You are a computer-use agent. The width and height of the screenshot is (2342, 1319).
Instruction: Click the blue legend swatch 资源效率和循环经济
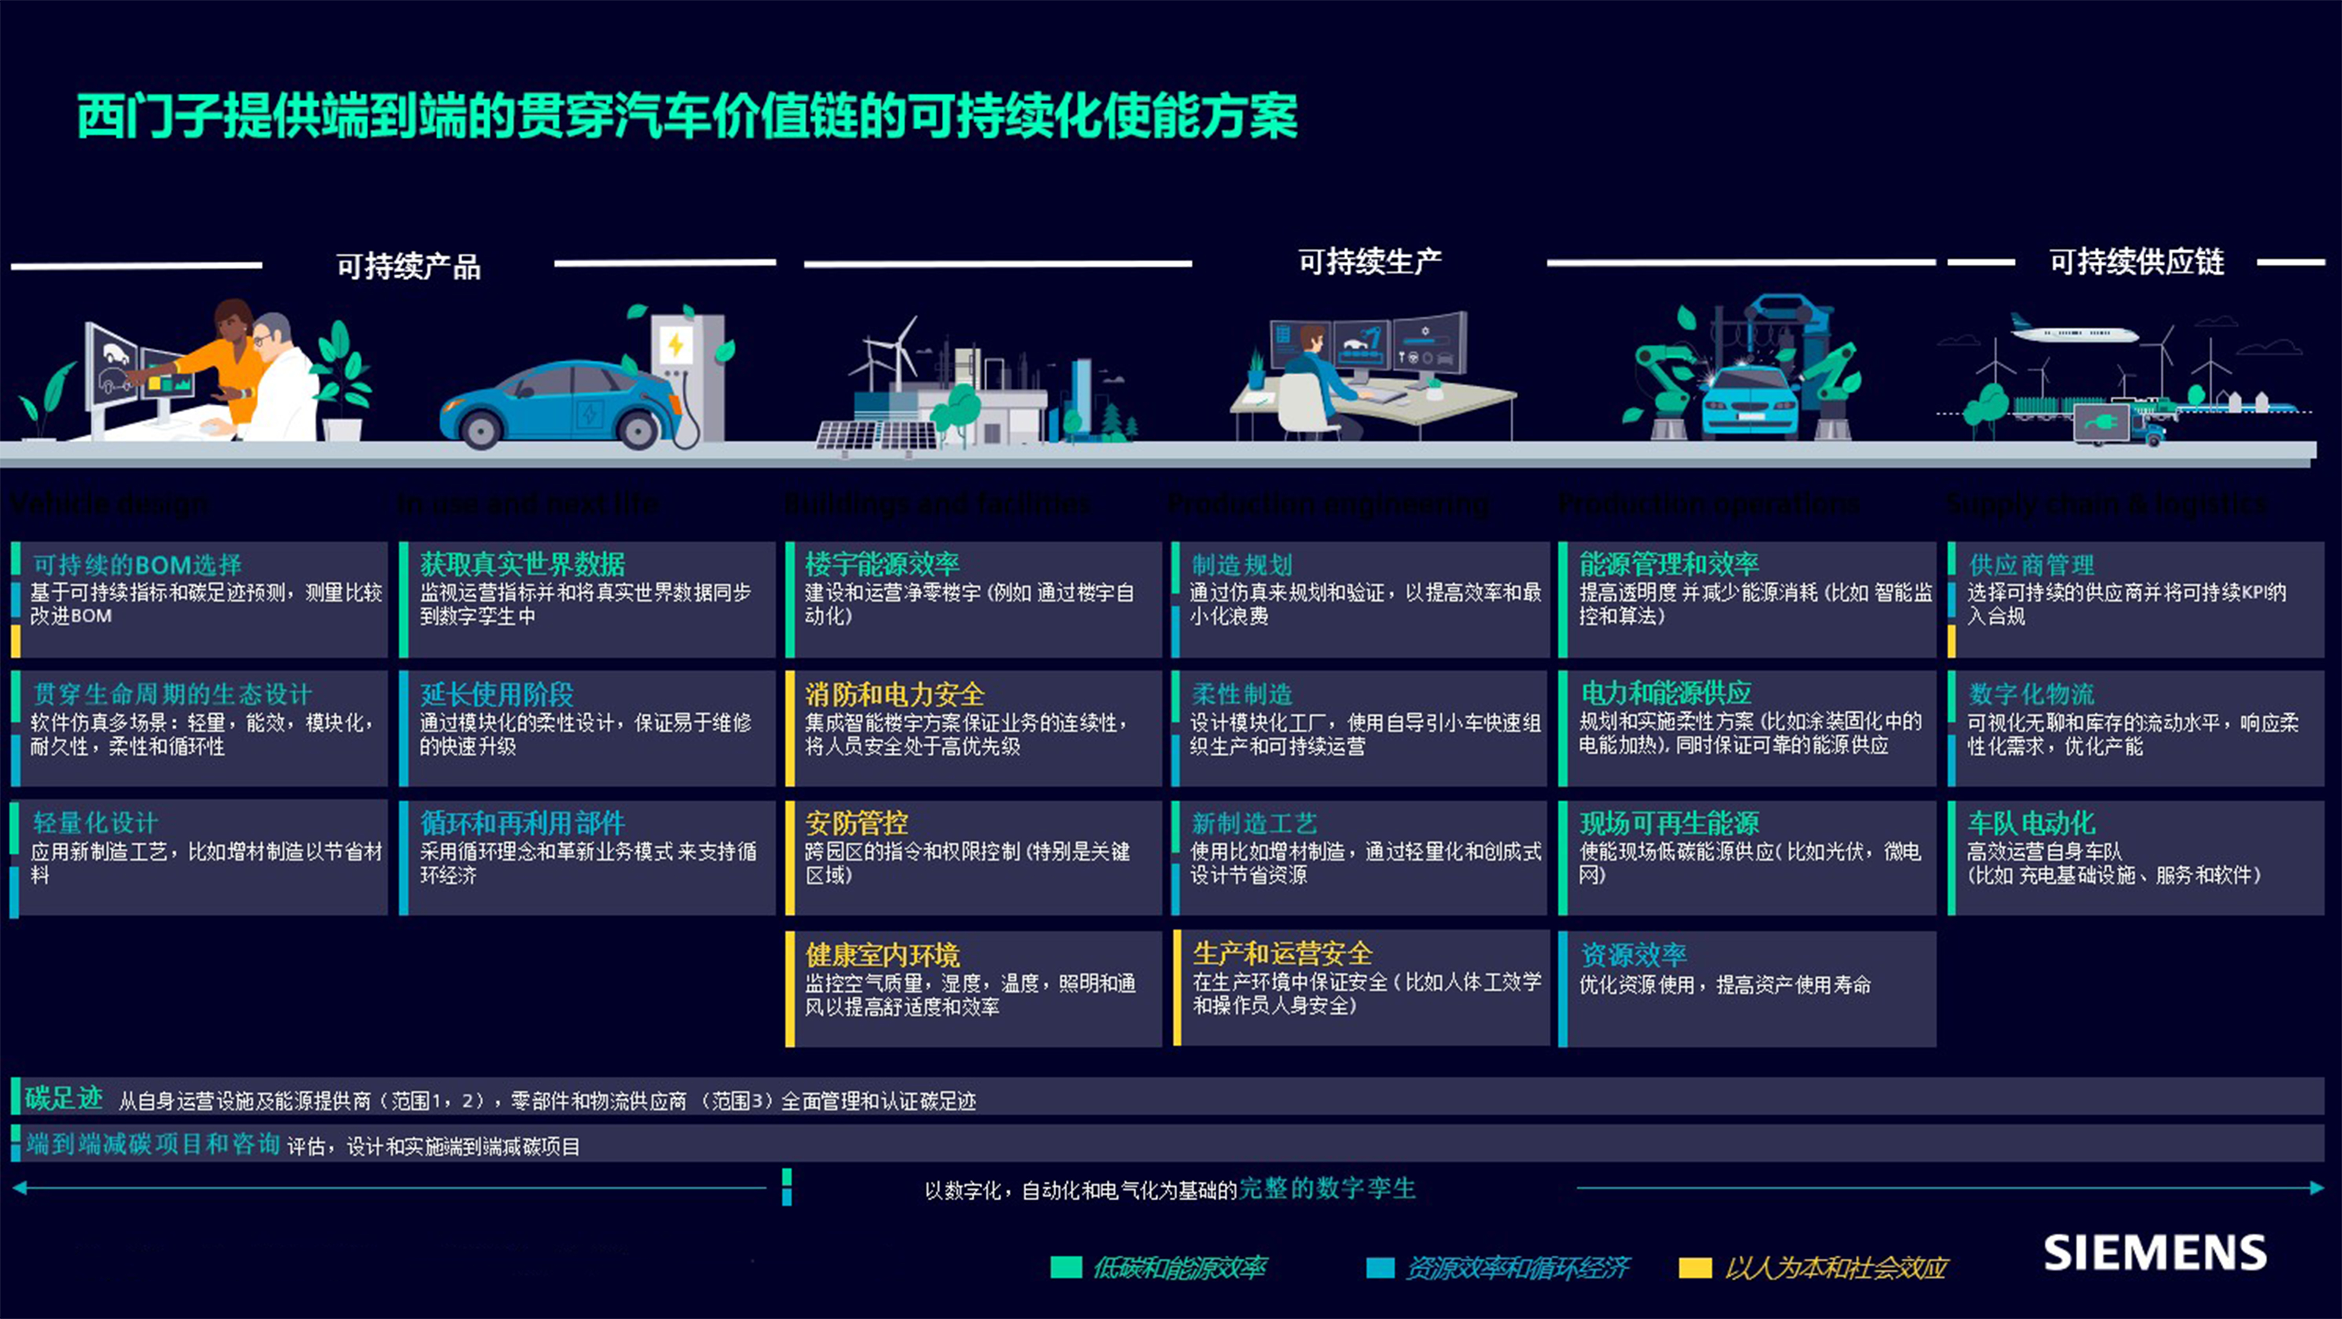point(1380,1267)
